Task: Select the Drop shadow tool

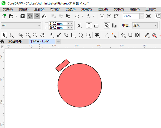Action: (130, 35)
